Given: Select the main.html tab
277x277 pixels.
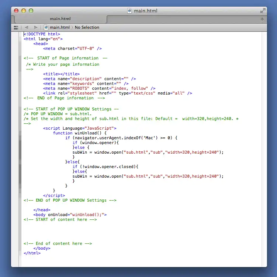Looking at the screenshot, I should (x=60, y=19).
